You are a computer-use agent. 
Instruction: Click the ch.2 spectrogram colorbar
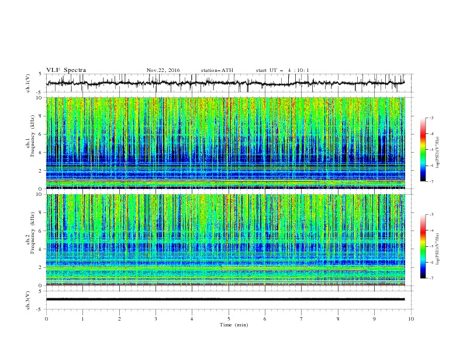point(423,246)
